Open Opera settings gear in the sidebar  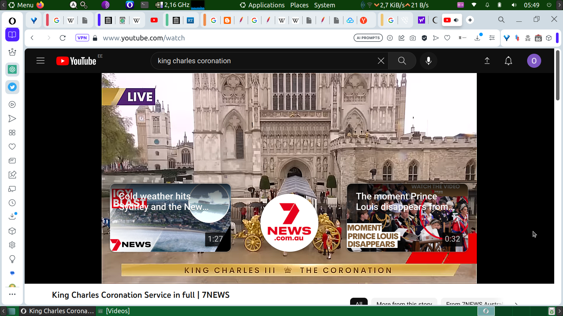[x=12, y=245]
